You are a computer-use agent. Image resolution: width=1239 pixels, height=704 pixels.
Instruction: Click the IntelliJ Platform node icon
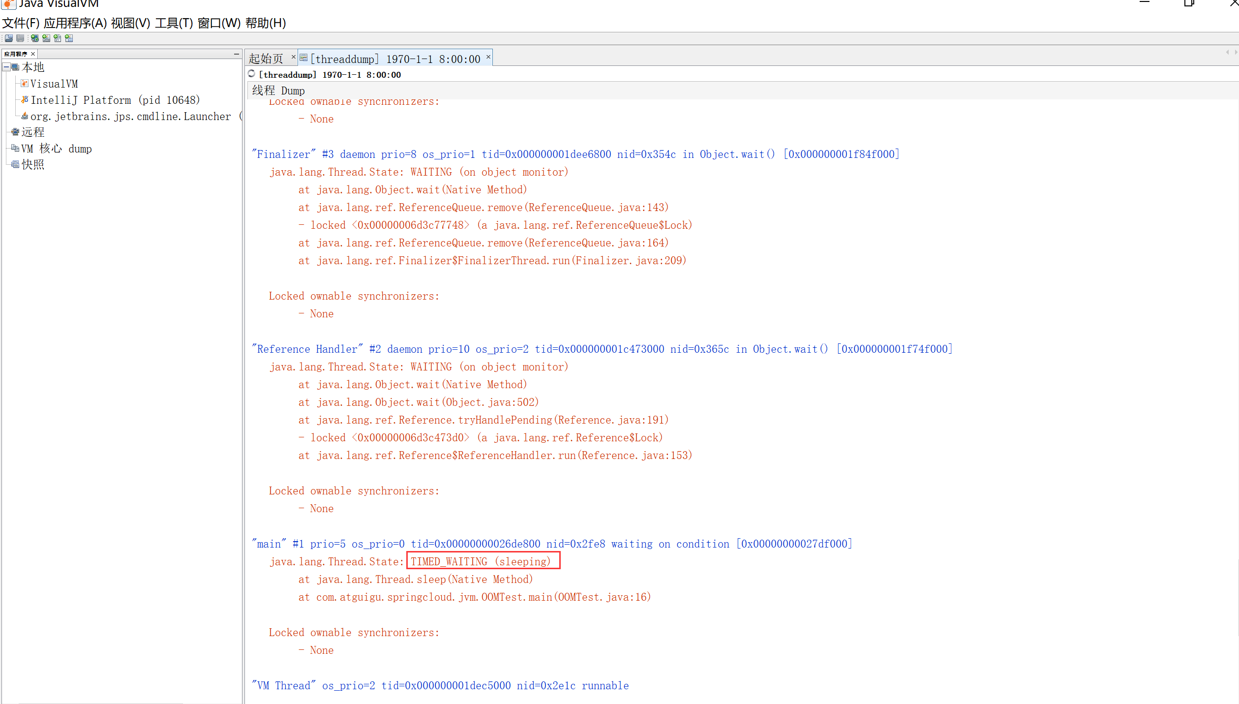pyautogui.click(x=25, y=99)
